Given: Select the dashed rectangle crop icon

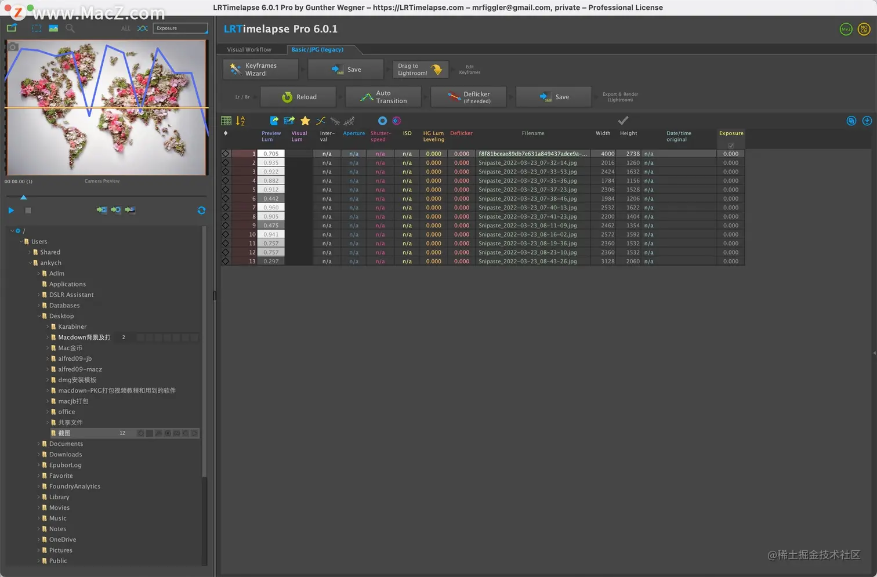Looking at the screenshot, I should pos(37,28).
